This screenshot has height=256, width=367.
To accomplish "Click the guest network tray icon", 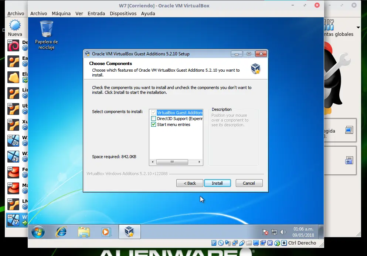I will coord(274,232).
